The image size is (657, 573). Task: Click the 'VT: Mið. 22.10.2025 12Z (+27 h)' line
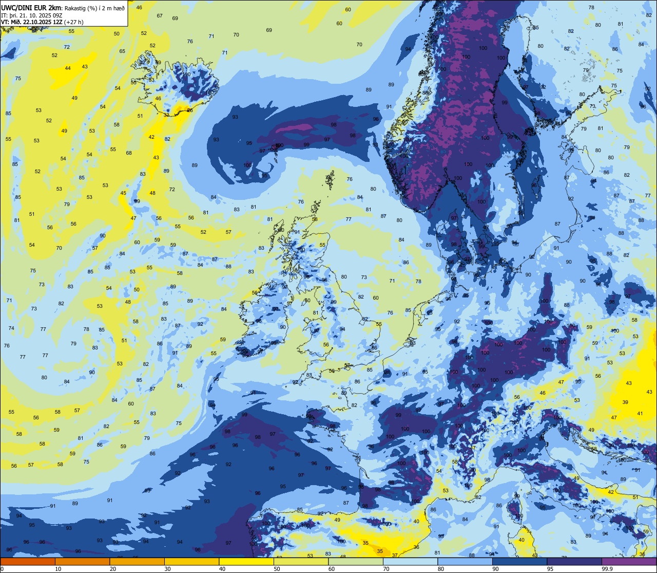point(42,22)
